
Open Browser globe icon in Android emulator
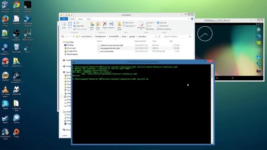259,36
